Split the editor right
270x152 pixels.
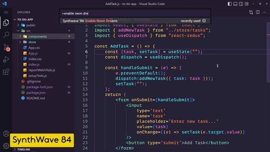point(258,12)
